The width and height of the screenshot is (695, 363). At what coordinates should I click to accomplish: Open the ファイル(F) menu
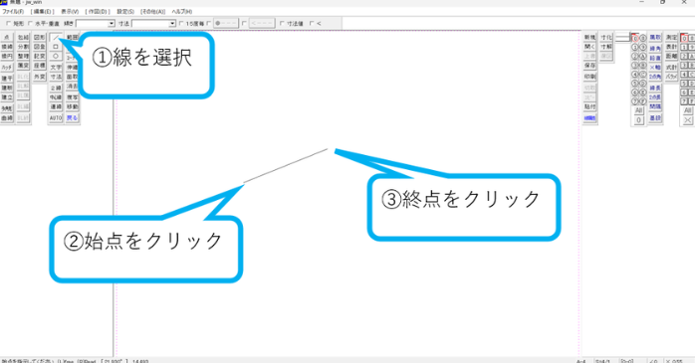(x=13, y=12)
